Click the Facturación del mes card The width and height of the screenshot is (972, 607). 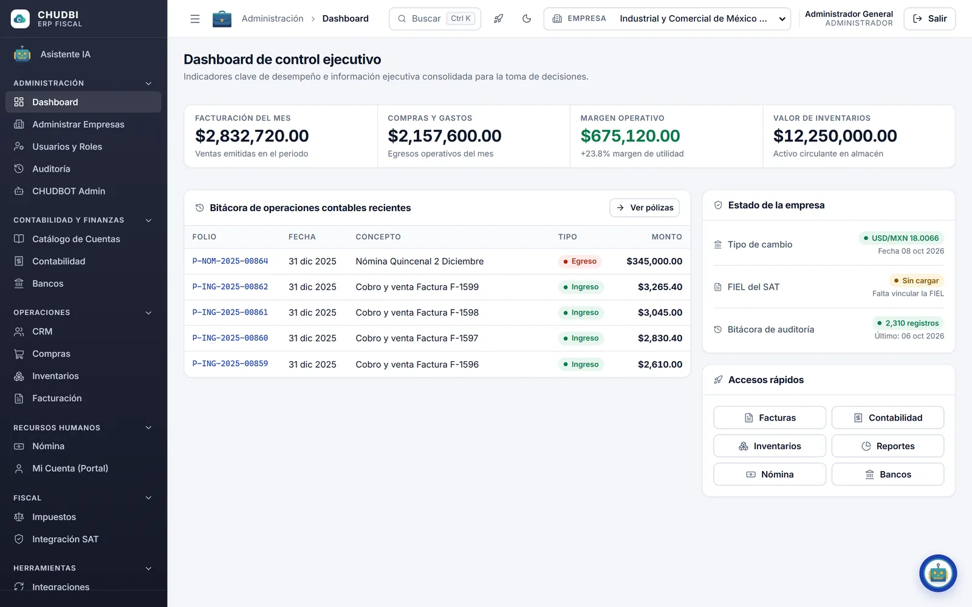(281, 136)
